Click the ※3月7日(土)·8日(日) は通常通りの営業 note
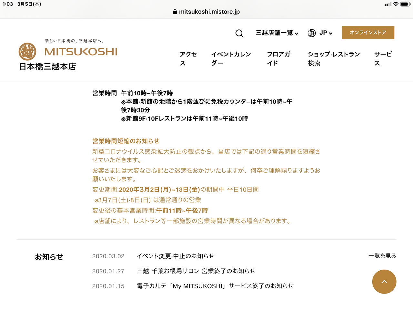Viewport: 413px width, 310px height. click(147, 200)
